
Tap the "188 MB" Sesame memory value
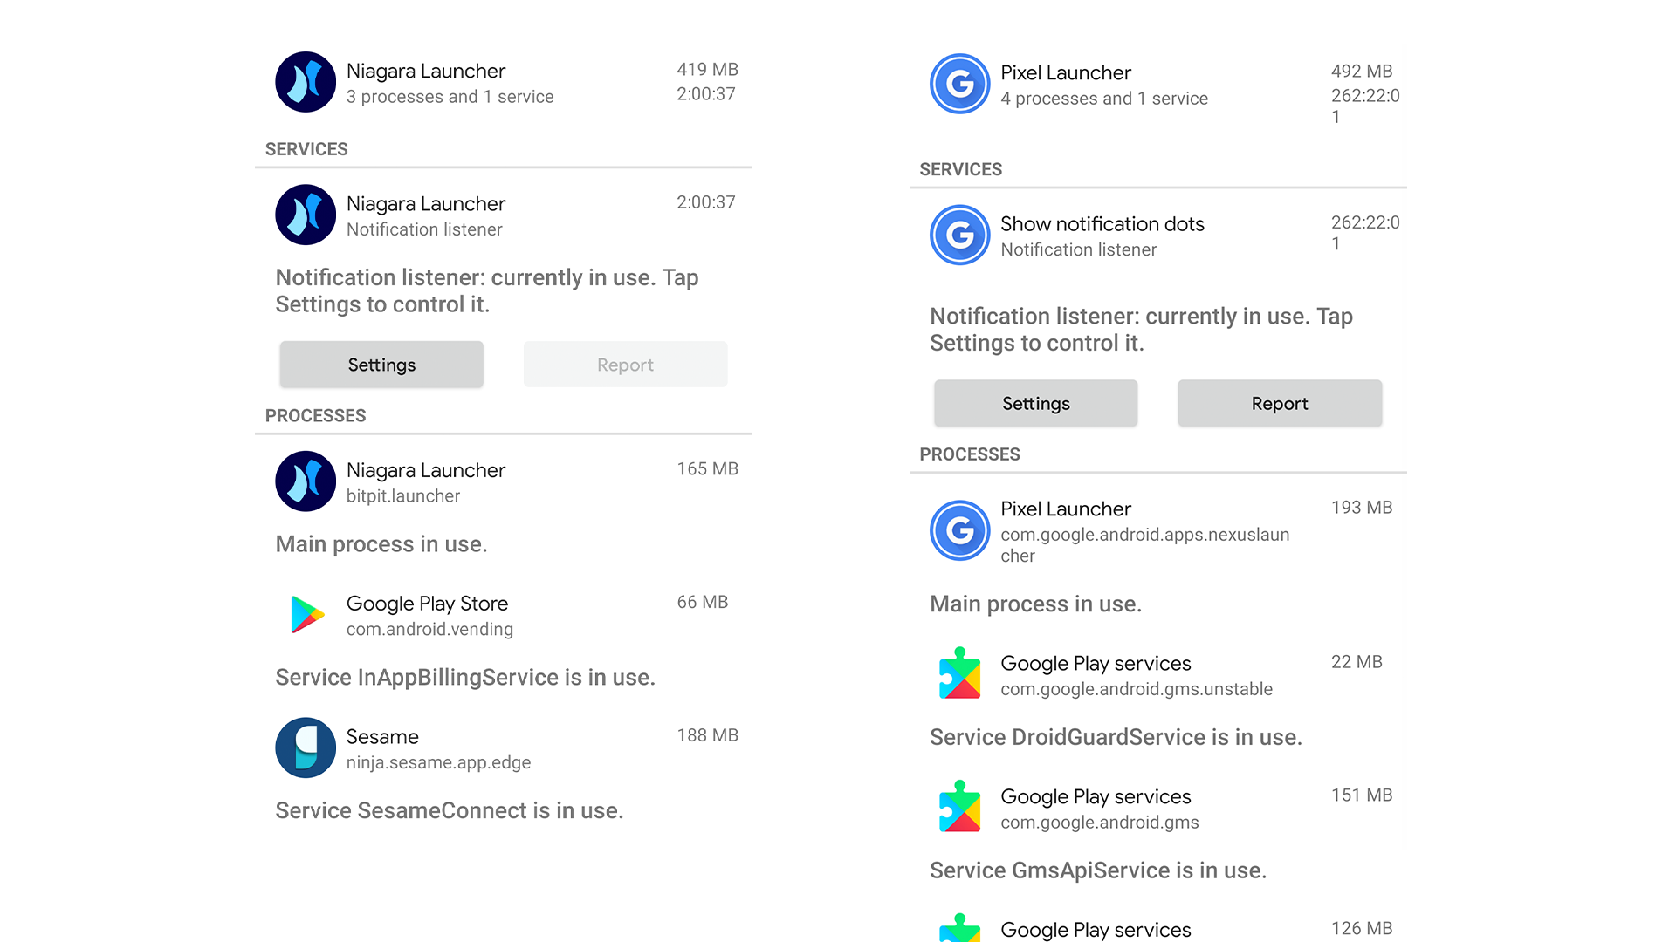(708, 736)
